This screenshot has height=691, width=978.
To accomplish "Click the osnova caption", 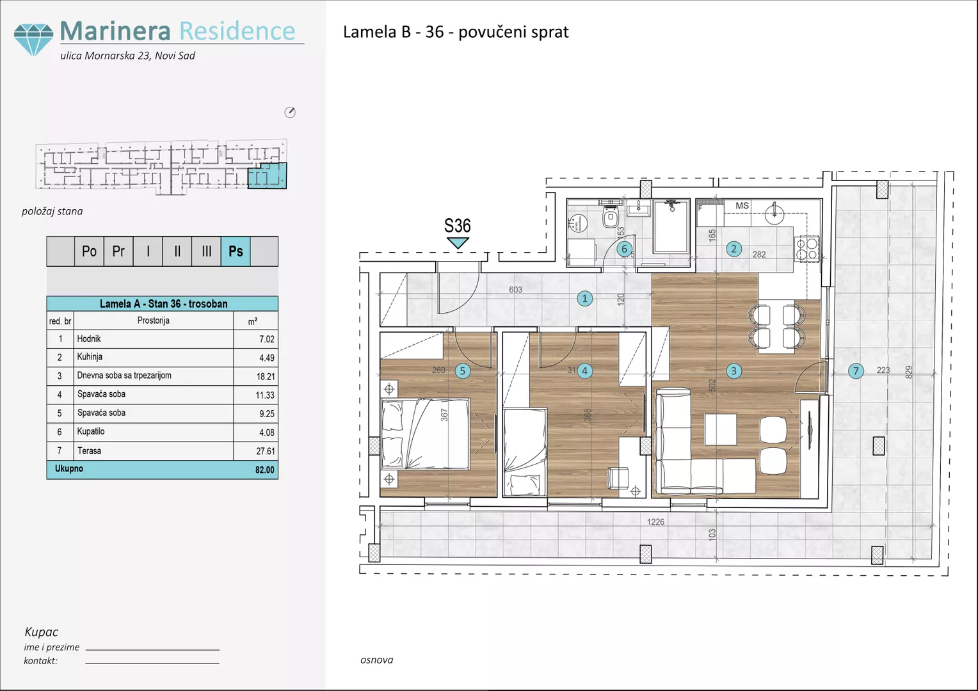I will (x=376, y=660).
